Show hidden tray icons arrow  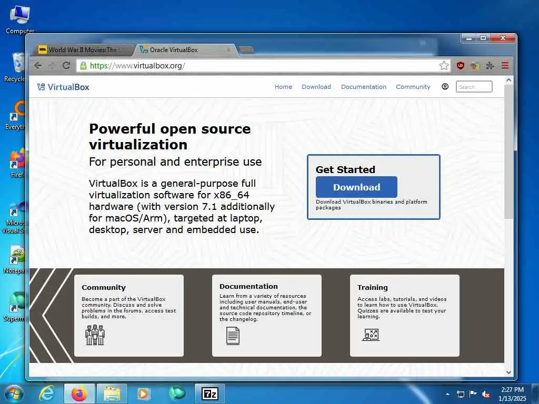tap(447, 394)
